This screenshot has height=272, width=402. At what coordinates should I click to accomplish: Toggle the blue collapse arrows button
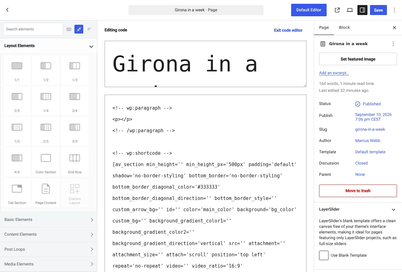coord(79,29)
